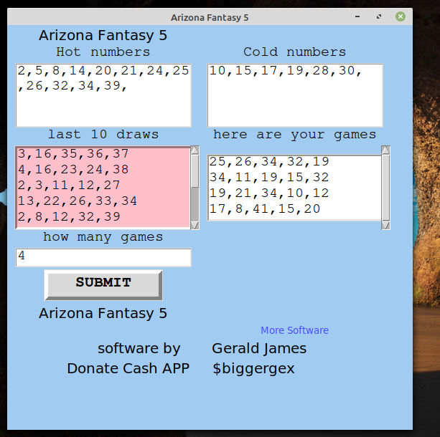Select generated game 25,26,34,32,19

(269, 162)
